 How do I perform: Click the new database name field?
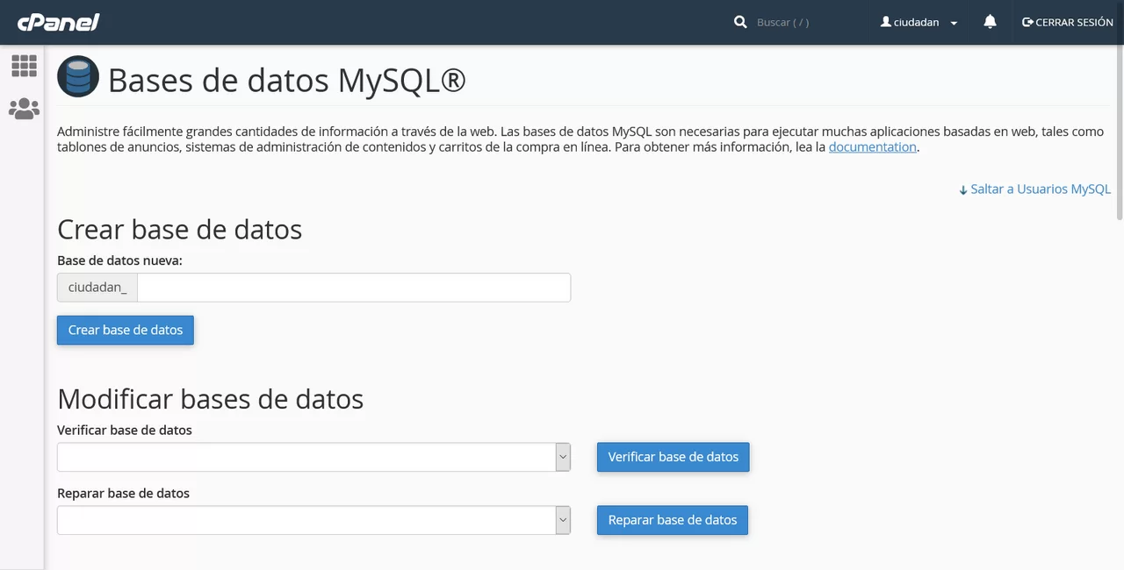[354, 288]
